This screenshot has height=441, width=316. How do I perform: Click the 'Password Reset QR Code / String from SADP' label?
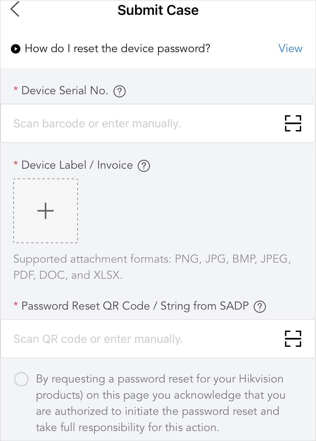[135, 306]
